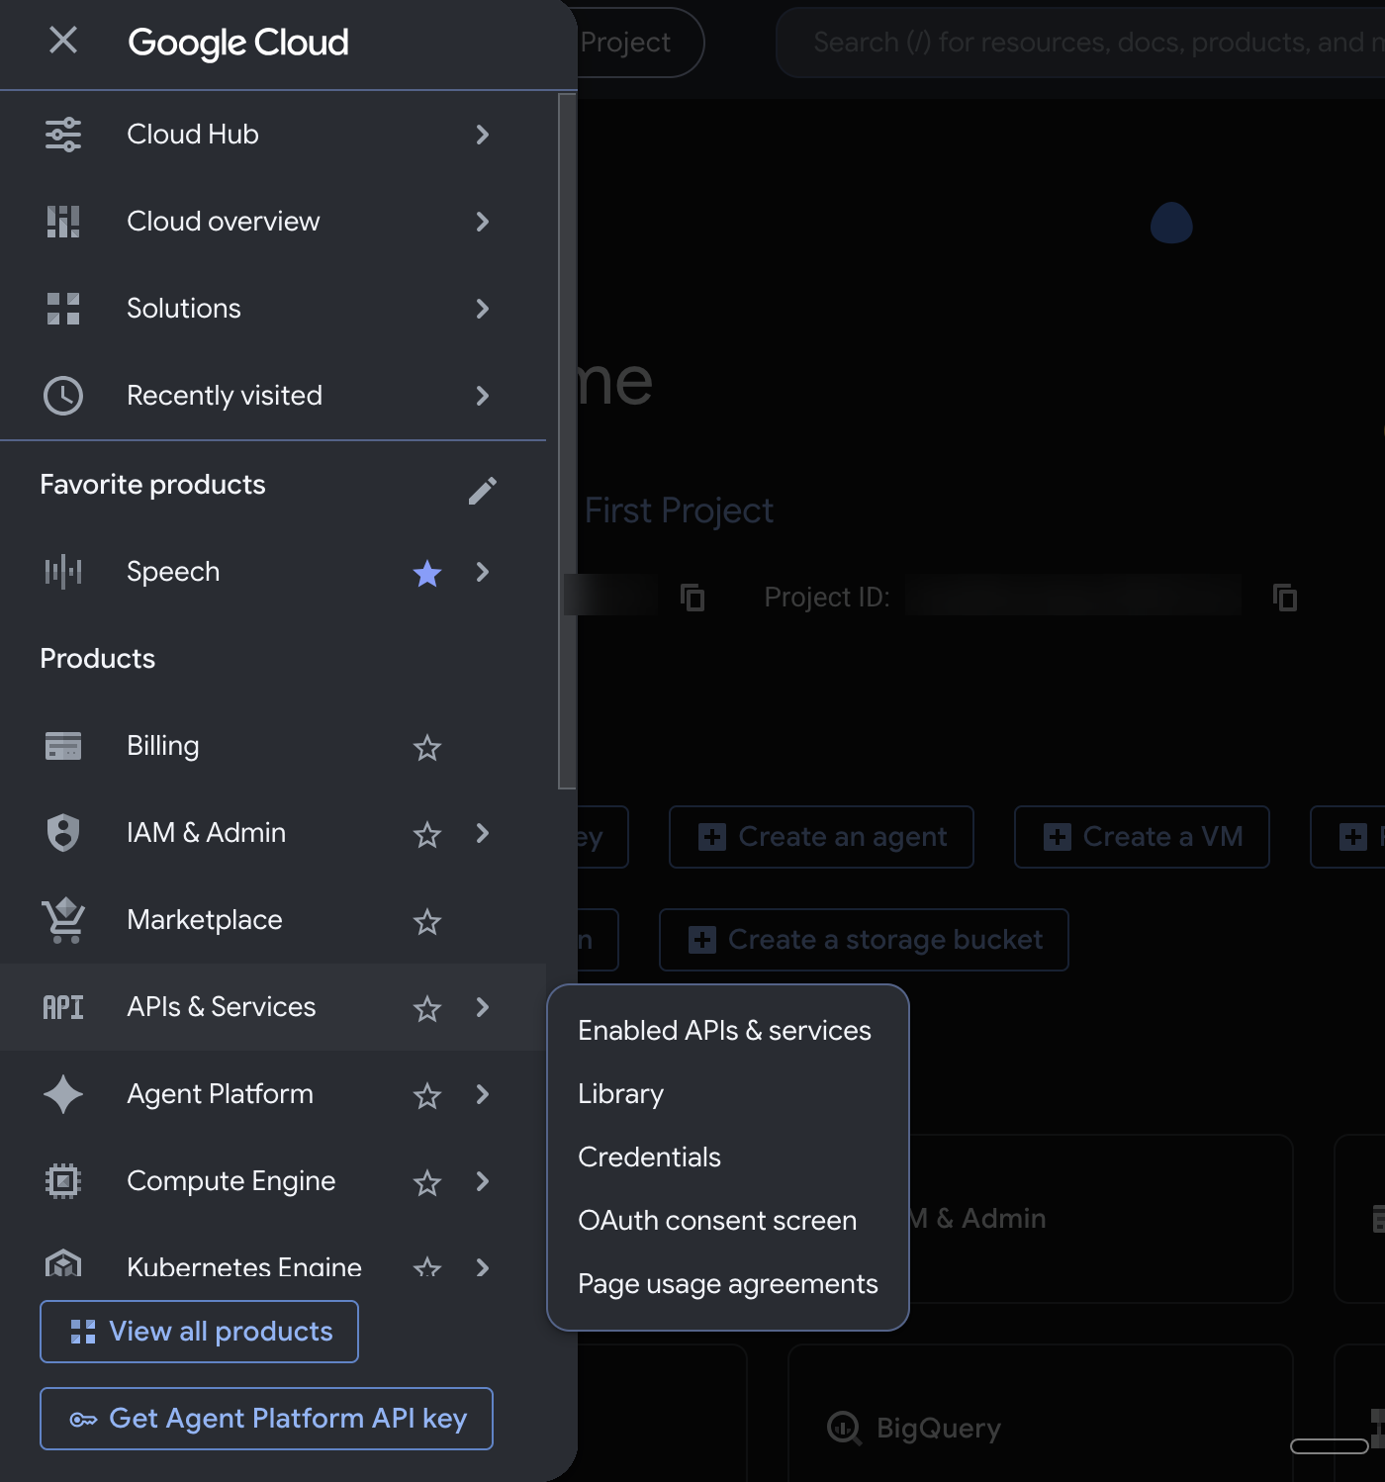The width and height of the screenshot is (1385, 1482).
Task: Favorite Billing with its star
Action: pyautogui.click(x=427, y=747)
